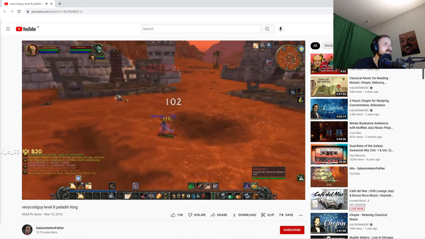Open Mix - SatansHeteroFather playlist

click(x=367, y=168)
